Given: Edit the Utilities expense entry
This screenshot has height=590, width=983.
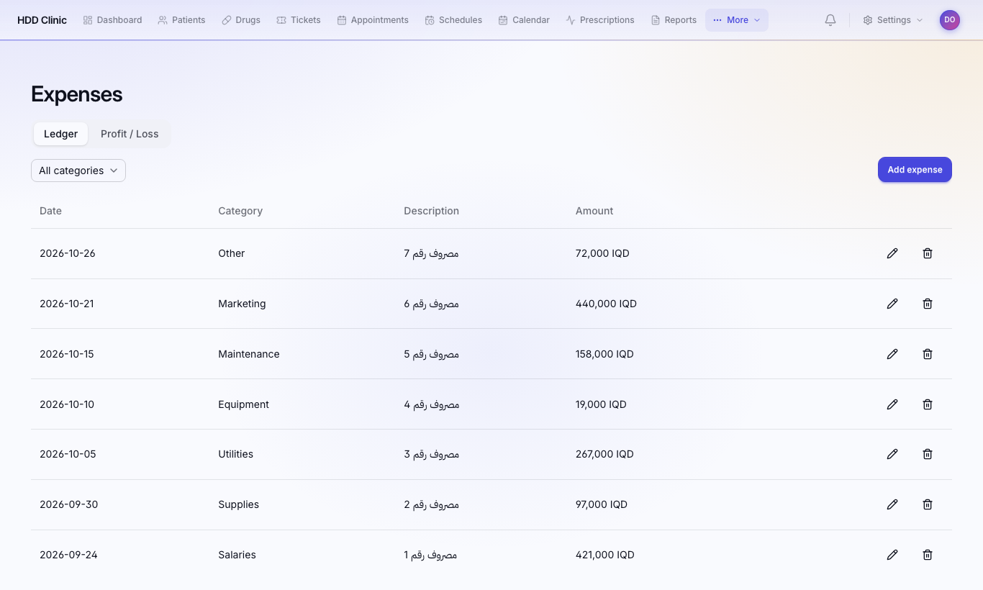Looking at the screenshot, I should coord(892,454).
